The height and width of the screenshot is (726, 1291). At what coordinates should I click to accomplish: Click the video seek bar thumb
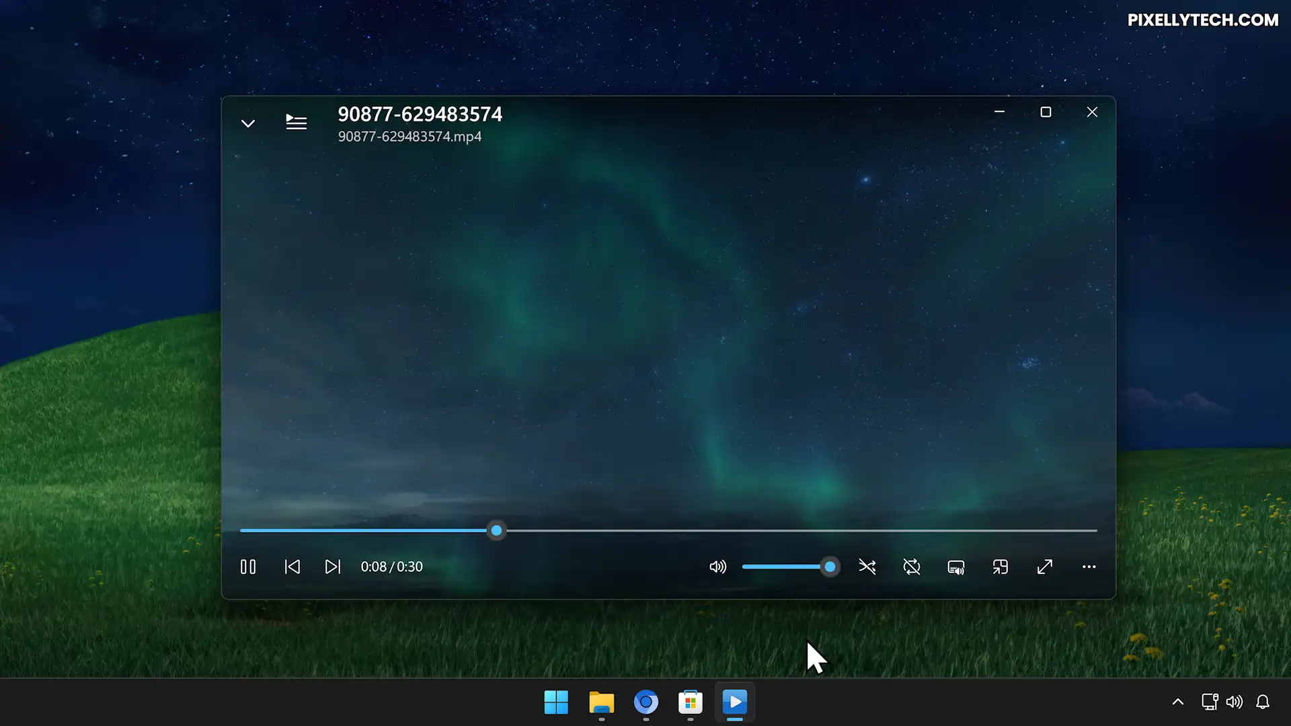[x=496, y=530]
